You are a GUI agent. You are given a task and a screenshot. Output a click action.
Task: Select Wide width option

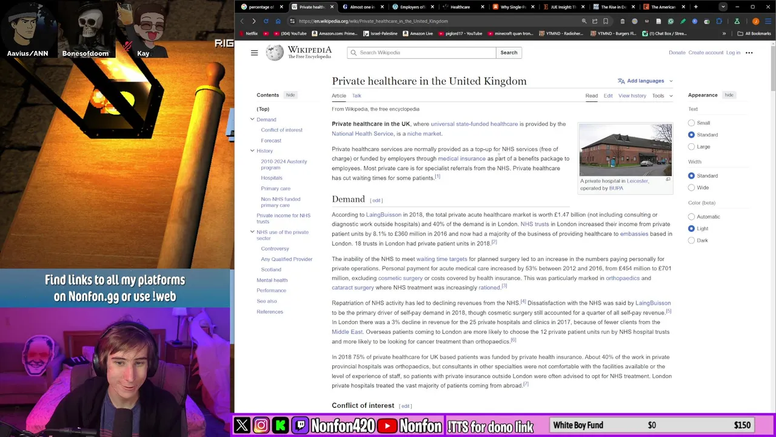pyautogui.click(x=691, y=188)
